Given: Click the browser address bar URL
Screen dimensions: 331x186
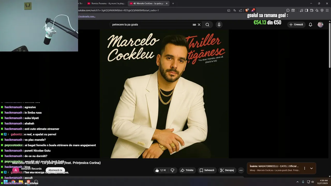Looking at the screenshot, I should tap(118, 10).
